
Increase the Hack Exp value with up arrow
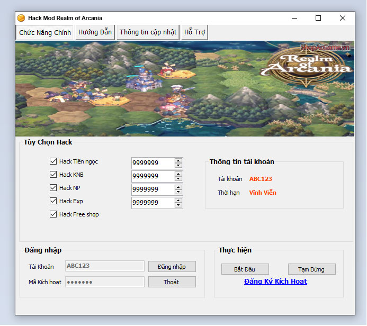pos(178,201)
